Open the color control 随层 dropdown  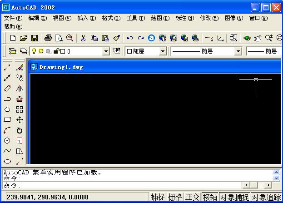163,51
